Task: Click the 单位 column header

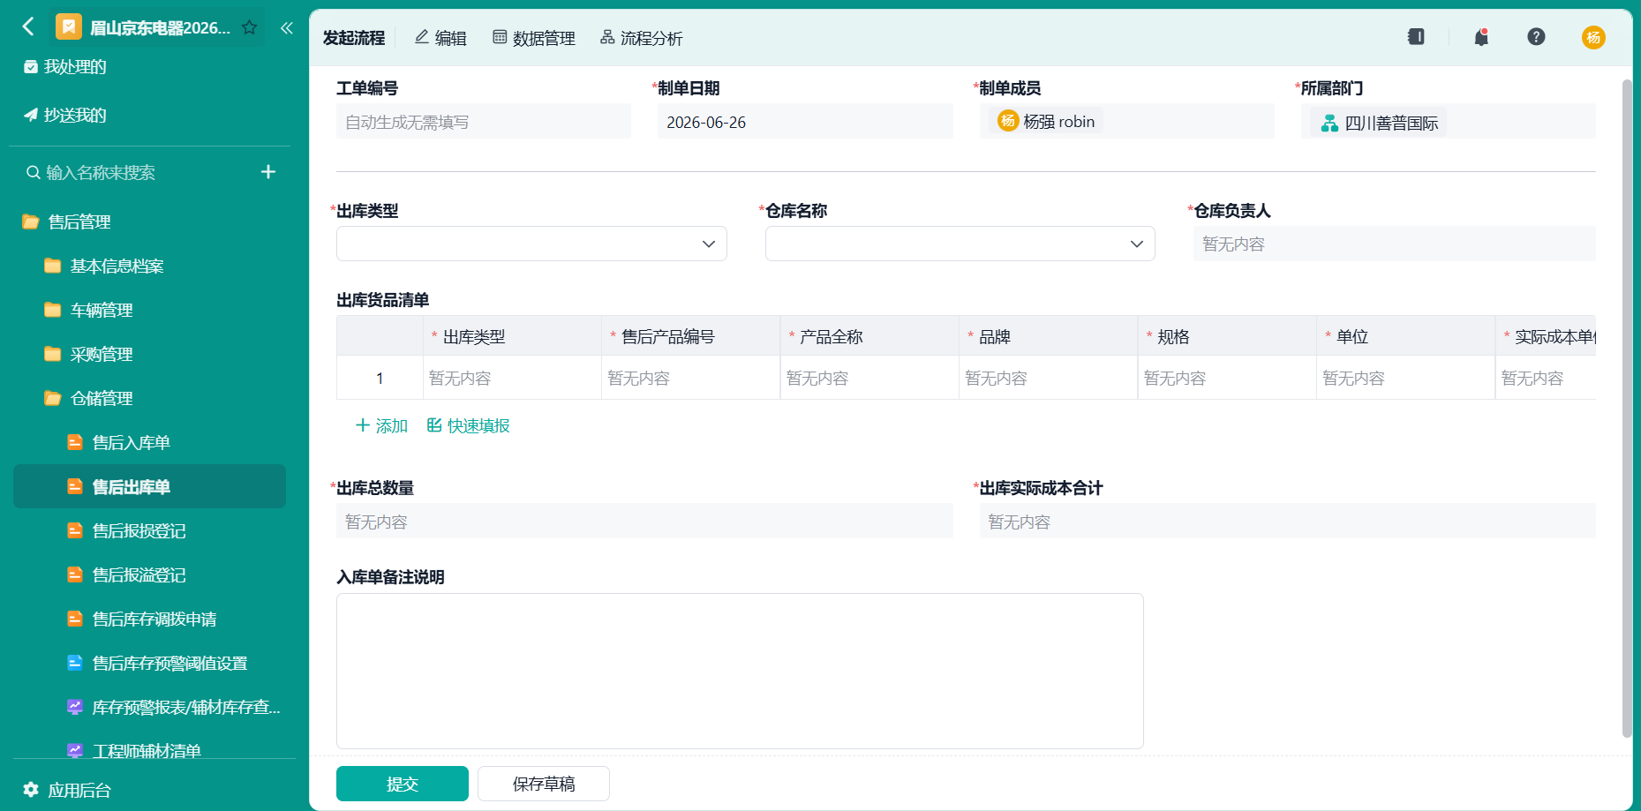Action: pyautogui.click(x=1406, y=336)
